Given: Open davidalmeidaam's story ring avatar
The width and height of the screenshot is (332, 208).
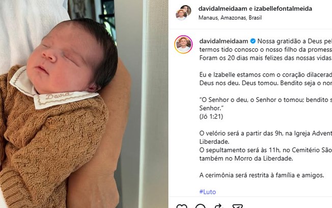Looking at the screenshot, I should [x=183, y=44].
